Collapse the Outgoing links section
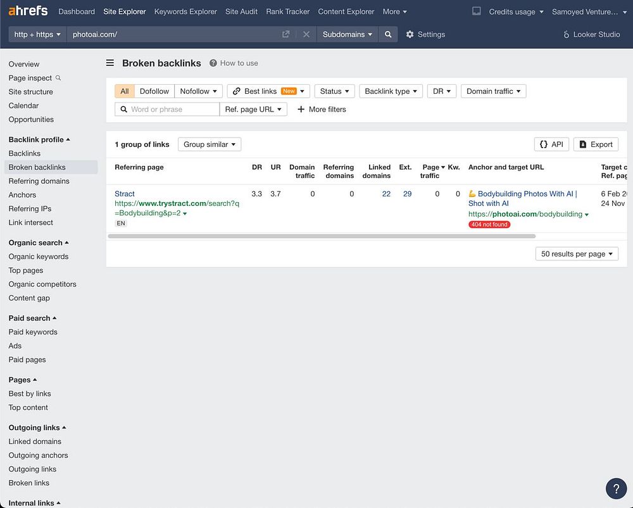This screenshot has height=508, width=633. click(37, 427)
